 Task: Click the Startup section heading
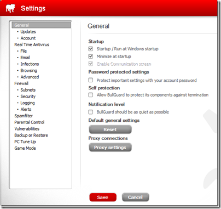pyautogui.click(x=96, y=42)
